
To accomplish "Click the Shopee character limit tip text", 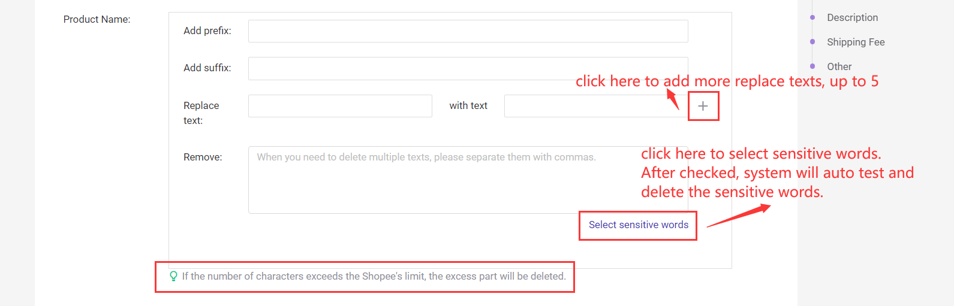I will point(374,276).
